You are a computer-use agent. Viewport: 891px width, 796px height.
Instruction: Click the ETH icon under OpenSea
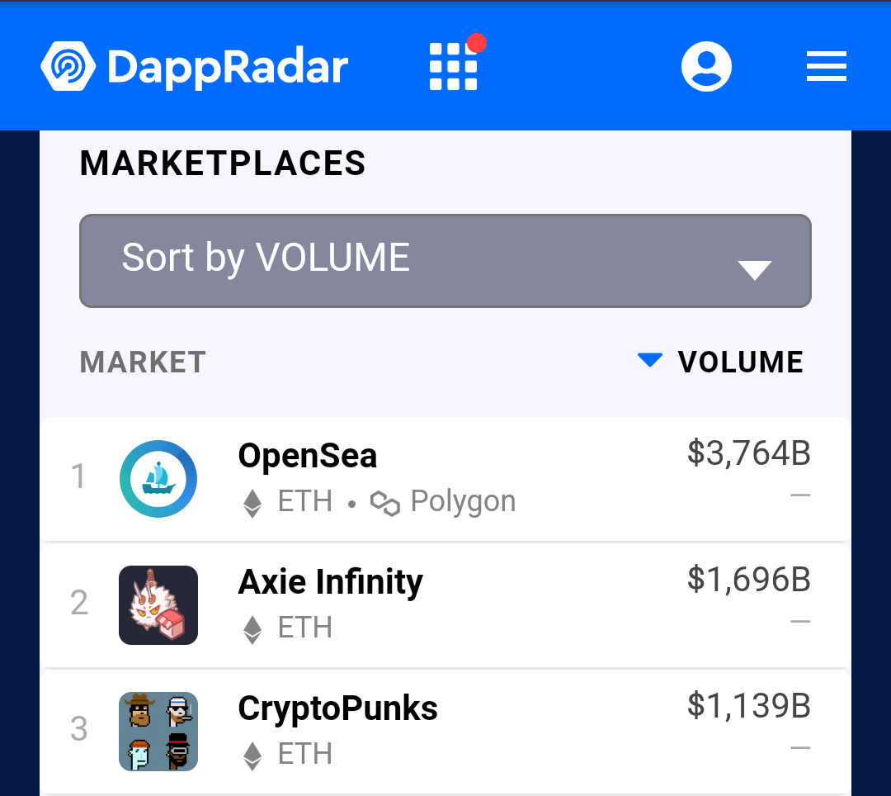coord(252,503)
